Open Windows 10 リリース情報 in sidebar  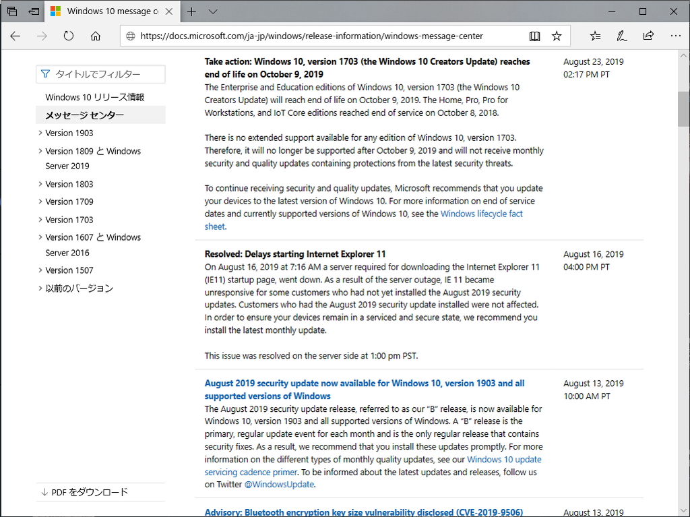pos(95,97)
